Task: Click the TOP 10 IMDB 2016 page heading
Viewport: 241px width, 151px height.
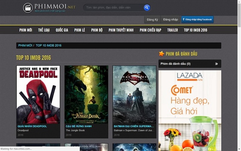Action: (33, 58)
